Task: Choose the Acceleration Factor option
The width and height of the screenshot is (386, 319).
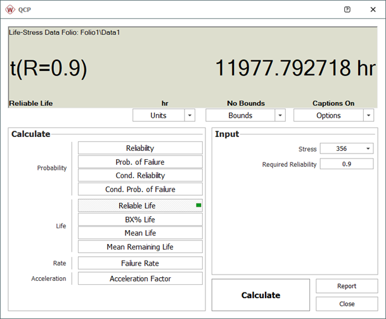Action: coord(140,278)
